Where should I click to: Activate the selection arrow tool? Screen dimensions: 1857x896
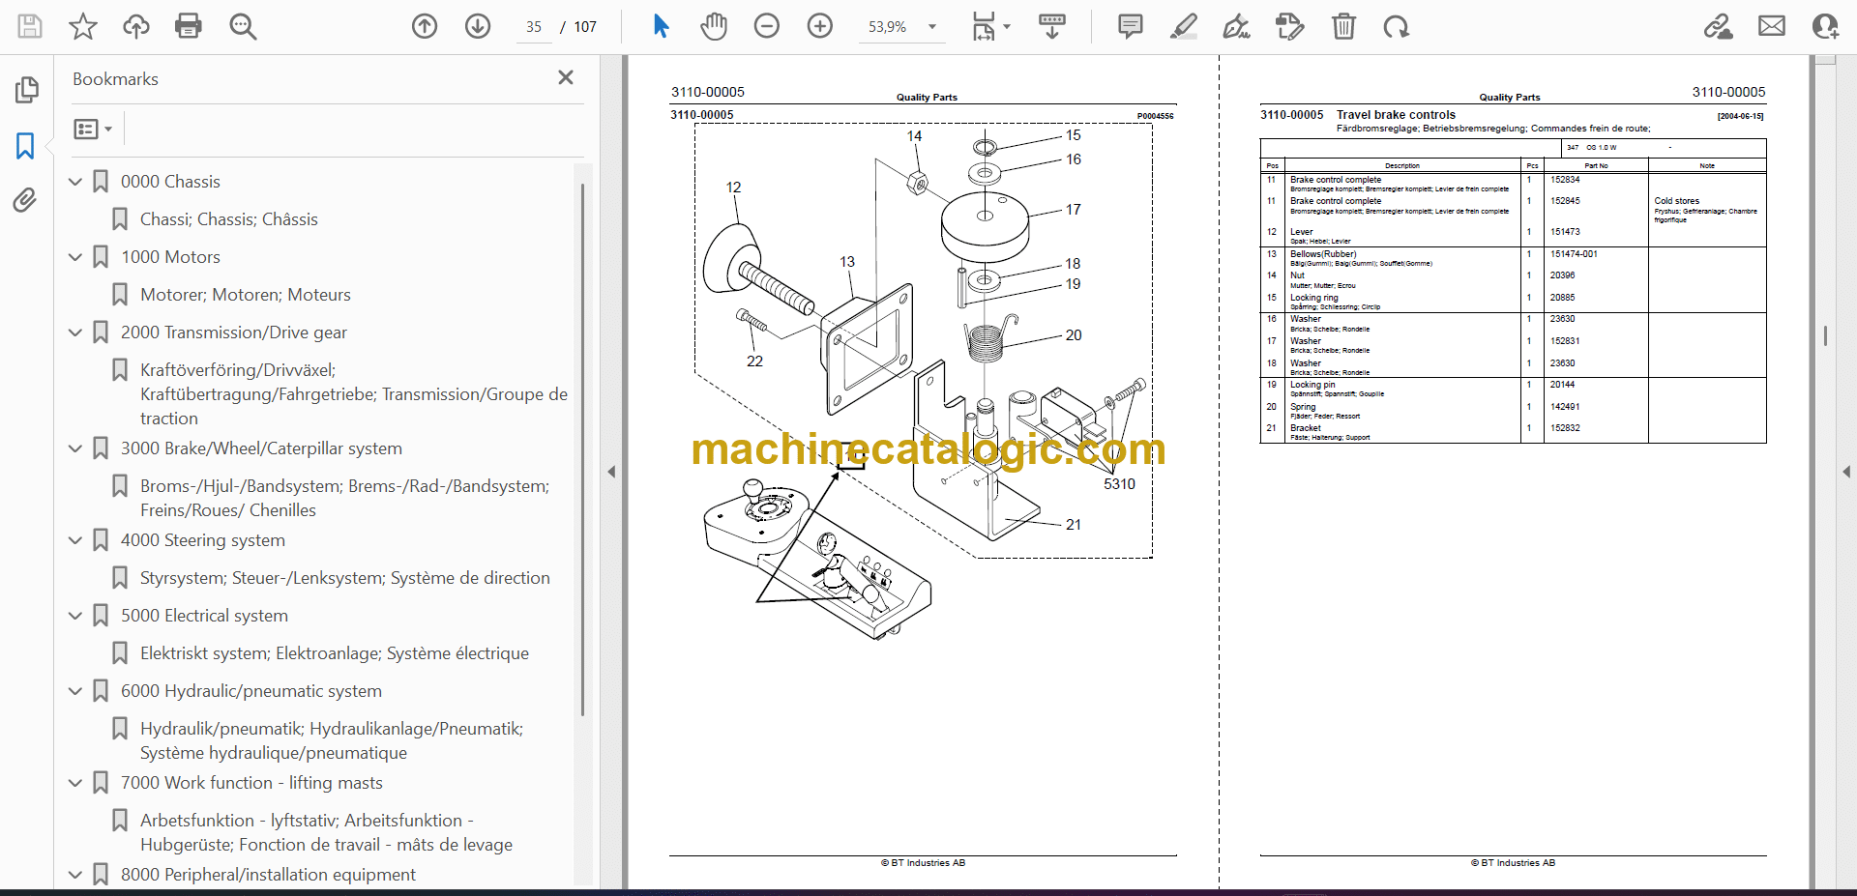[662, 26]
